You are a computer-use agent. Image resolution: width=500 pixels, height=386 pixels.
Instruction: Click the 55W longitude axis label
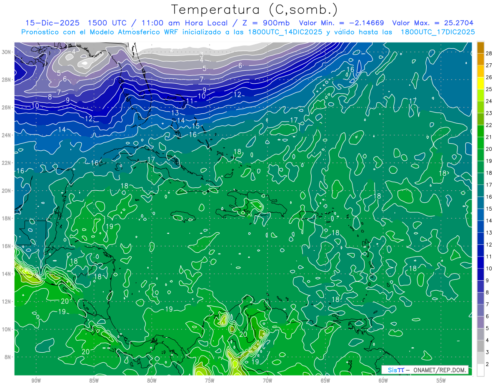click(441, 381)
